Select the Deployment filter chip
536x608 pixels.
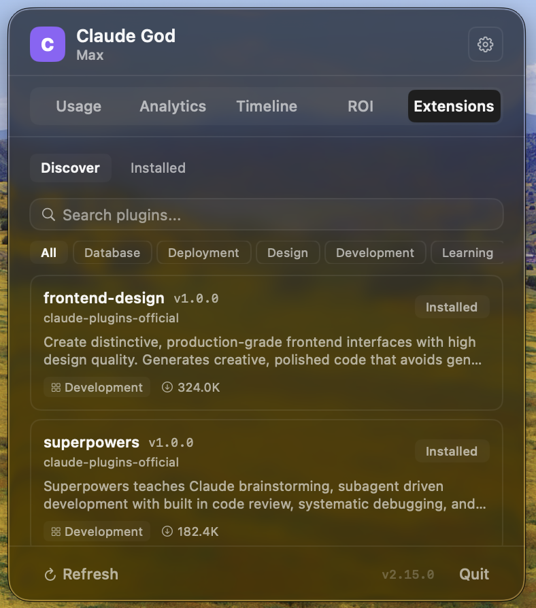coord(203,252)
